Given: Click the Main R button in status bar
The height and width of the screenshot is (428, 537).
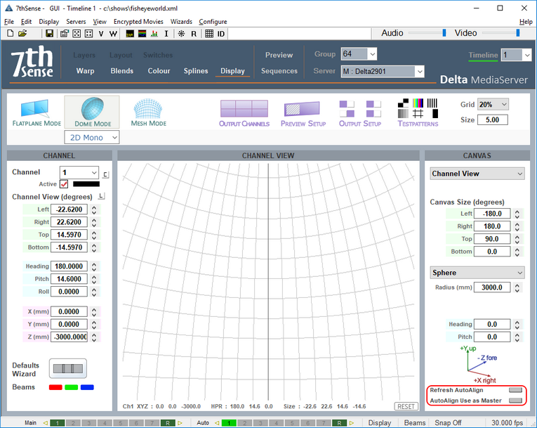Looking at the screenshot, I should pyautogui.click(x=168, y=423).
